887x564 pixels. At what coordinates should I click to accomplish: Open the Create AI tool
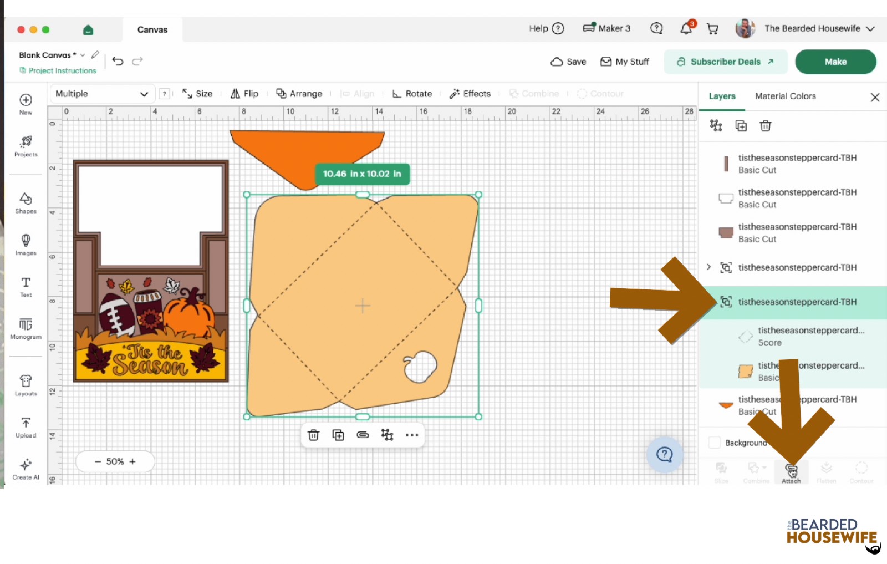[x=26, y=469]
